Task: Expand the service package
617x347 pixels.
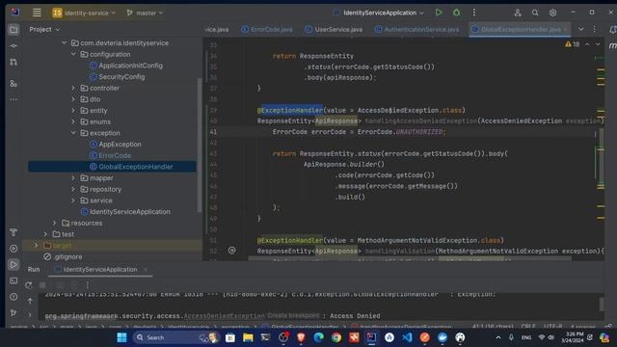Action: click(73, 200)
